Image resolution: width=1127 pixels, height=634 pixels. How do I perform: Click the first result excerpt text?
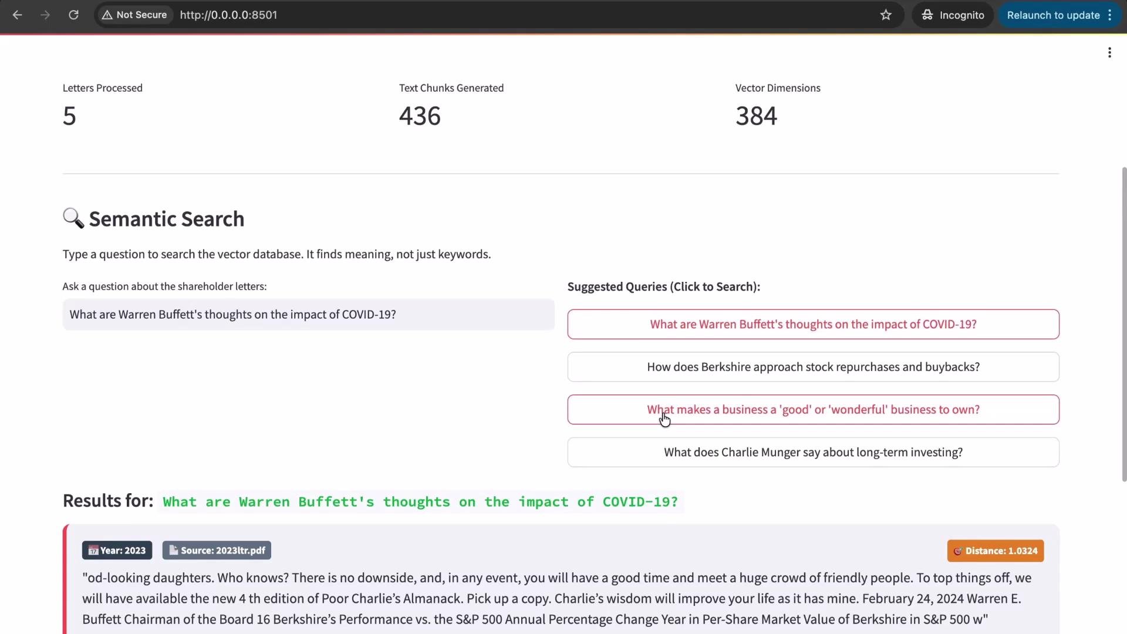556,598
